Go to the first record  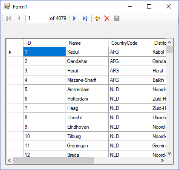9,18
